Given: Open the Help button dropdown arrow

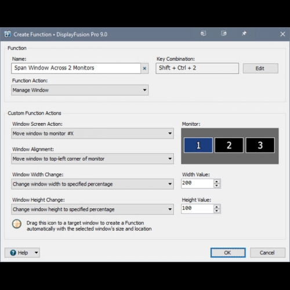Looking at the screenshot, I should 37,253.
